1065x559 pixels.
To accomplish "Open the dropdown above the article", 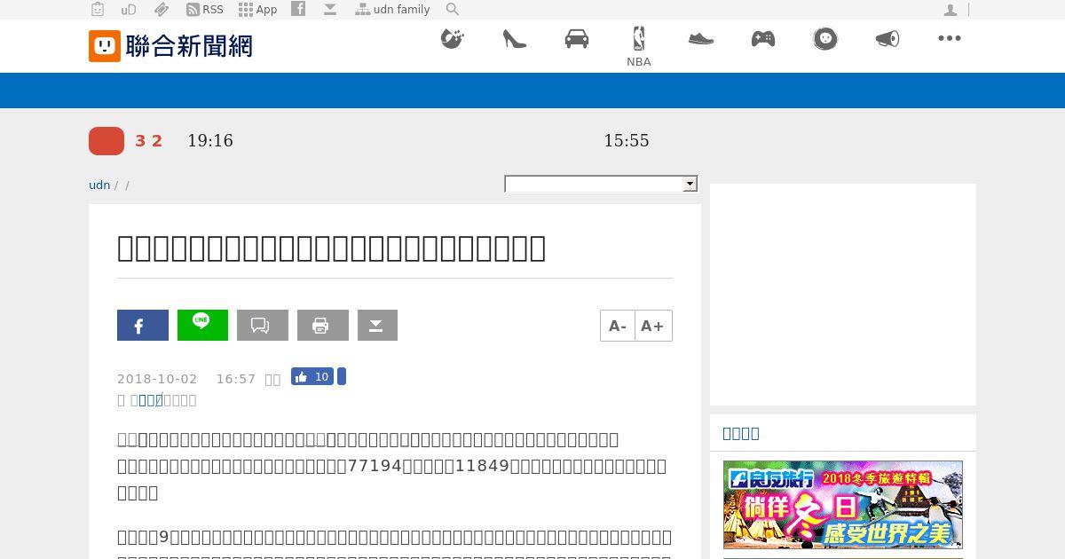I will tap(601, 184).
